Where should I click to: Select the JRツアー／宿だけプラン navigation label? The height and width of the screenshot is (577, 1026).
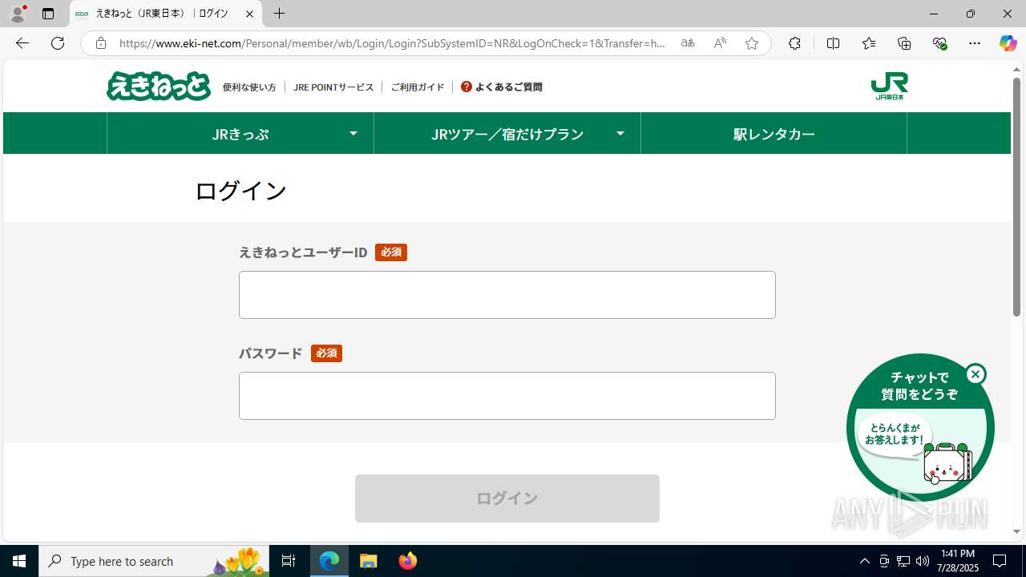click(x=507, y=134)
